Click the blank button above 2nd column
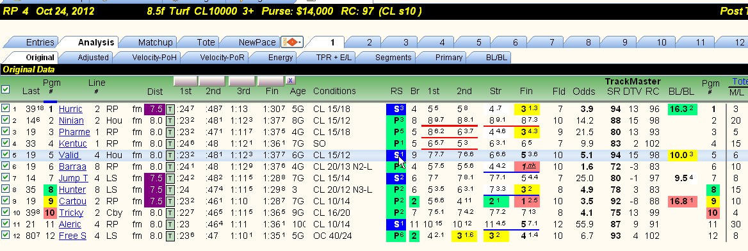 212,81
